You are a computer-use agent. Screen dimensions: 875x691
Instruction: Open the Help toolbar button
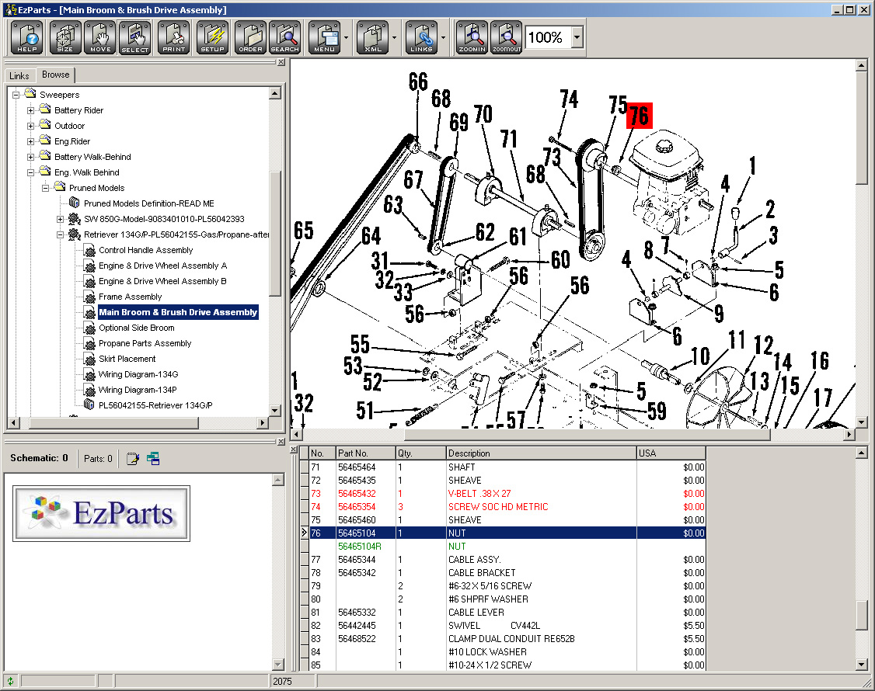pyautogui.click(x=26, y=37)
